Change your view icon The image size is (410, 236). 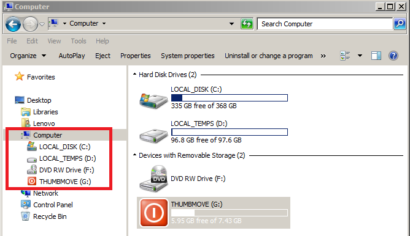[345, 56]
